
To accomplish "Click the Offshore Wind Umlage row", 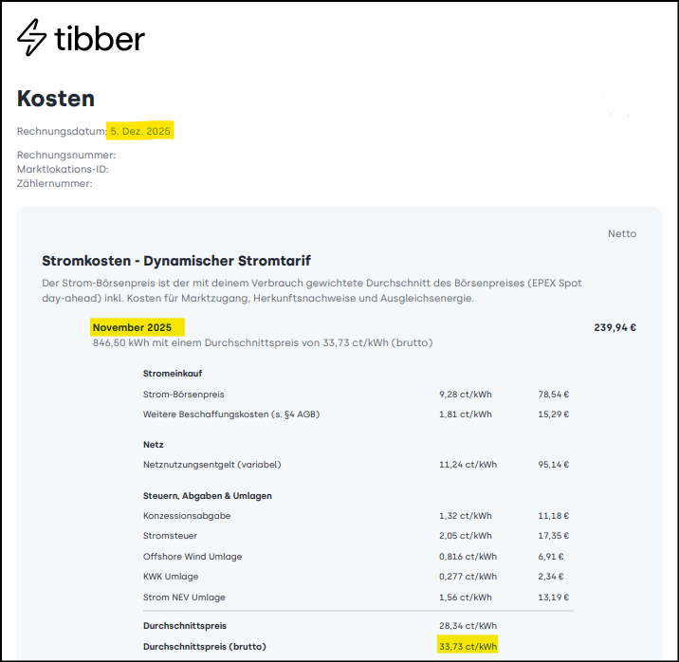I will pos(192,557).
